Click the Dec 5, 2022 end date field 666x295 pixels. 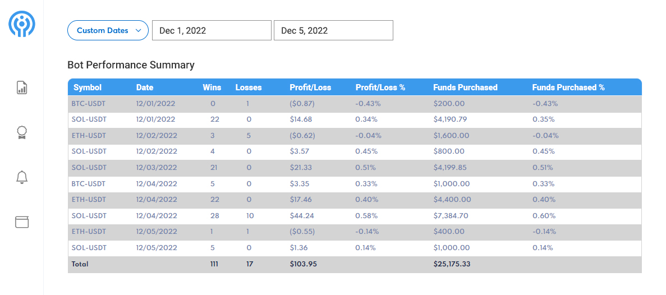(x=333, y=30)
